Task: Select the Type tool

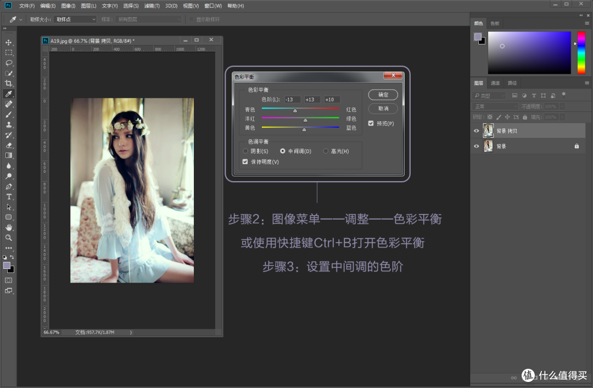Action: 8,196
